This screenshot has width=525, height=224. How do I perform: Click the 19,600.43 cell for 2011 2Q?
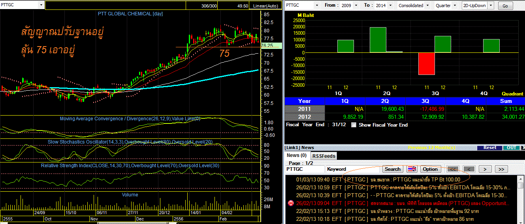coord(385,109)
